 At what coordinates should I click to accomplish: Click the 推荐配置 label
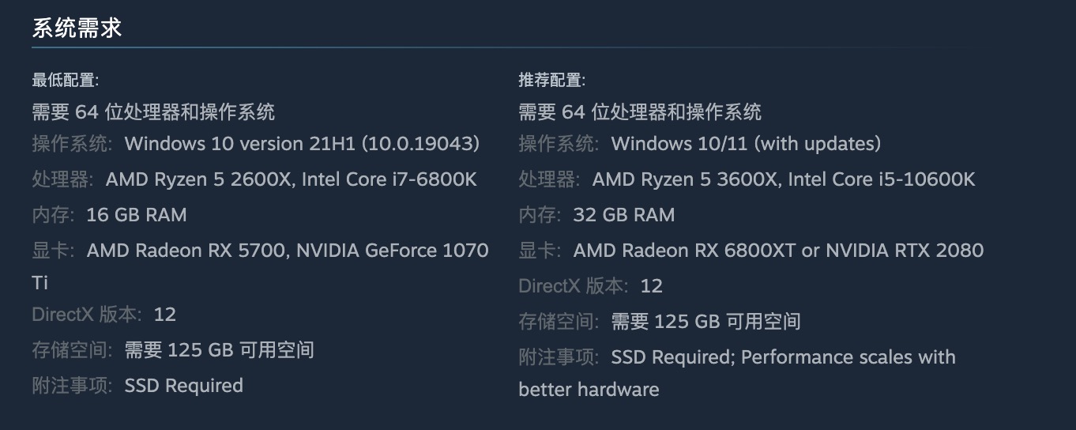[x=551, y=80]
